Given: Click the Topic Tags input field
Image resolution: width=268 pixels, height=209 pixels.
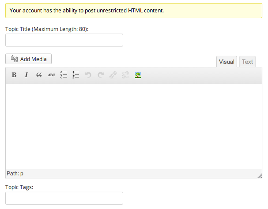Looking at the screenshot, I should click(64, 198).
